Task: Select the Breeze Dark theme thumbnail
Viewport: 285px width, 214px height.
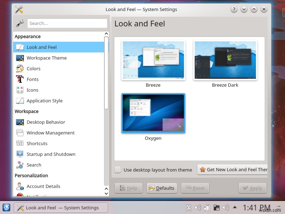Action: [225, 60]
